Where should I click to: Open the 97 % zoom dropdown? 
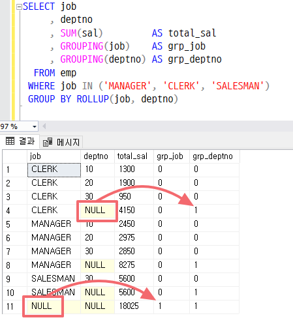pos(35,126)
